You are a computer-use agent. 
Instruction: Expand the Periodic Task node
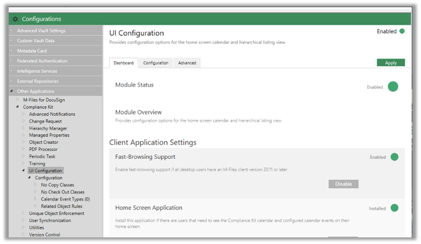(23, 156)
